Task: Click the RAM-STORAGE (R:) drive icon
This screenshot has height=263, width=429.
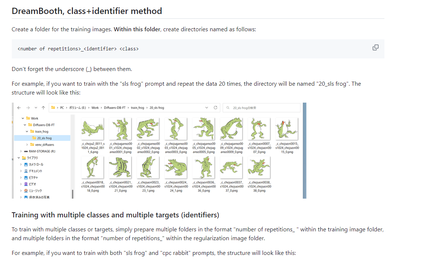Action: (26, 151)
